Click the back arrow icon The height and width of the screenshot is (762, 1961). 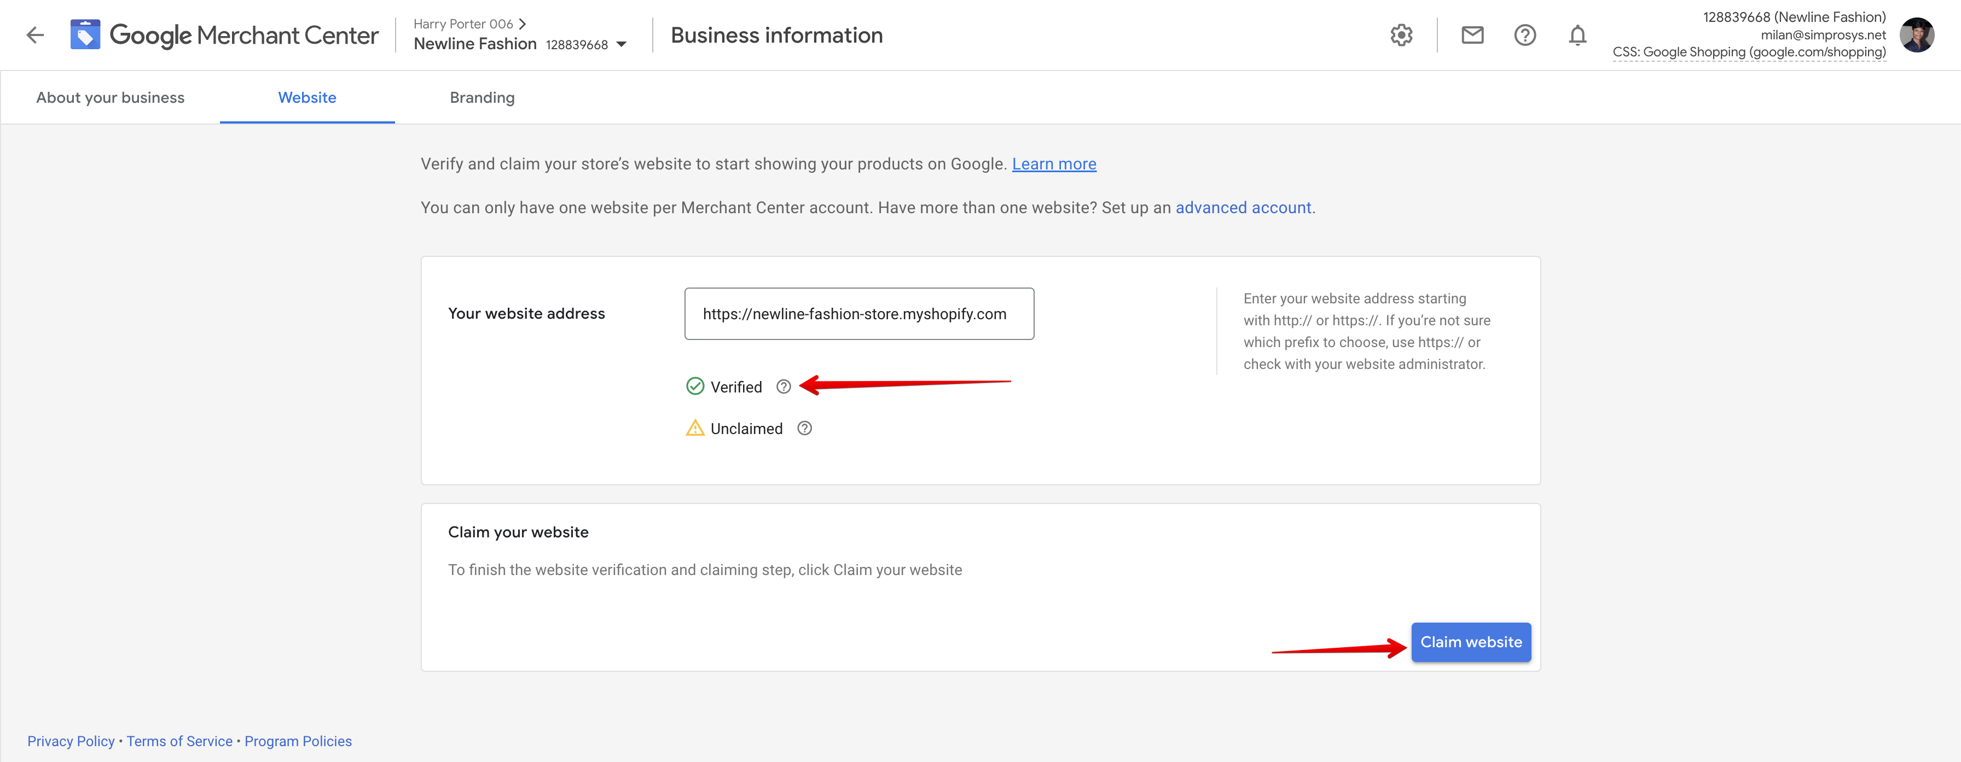click(x=35, y=35)
